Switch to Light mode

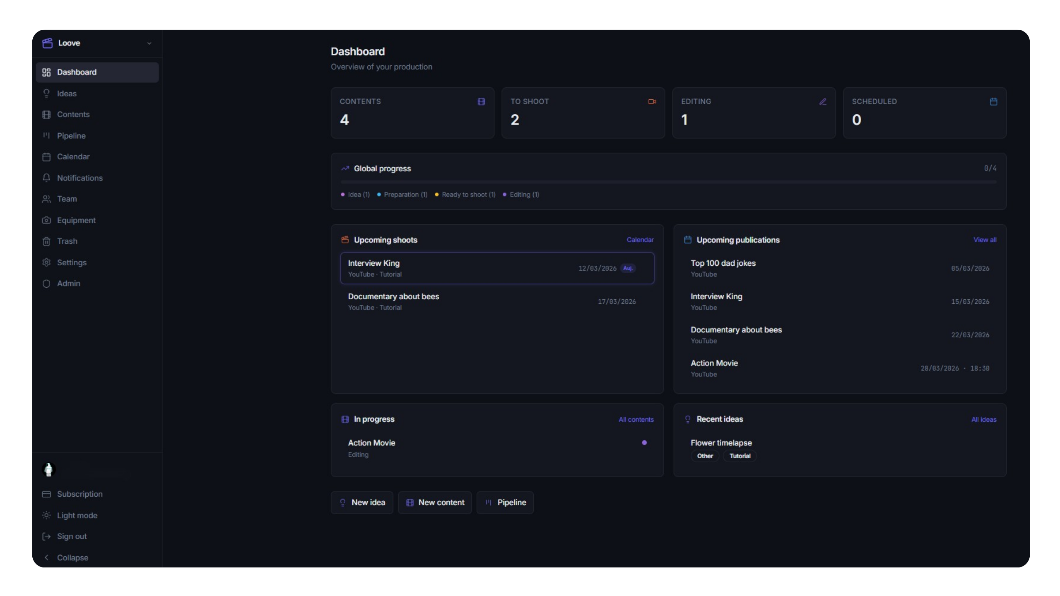pyautogui.click(x=77, y=515)
